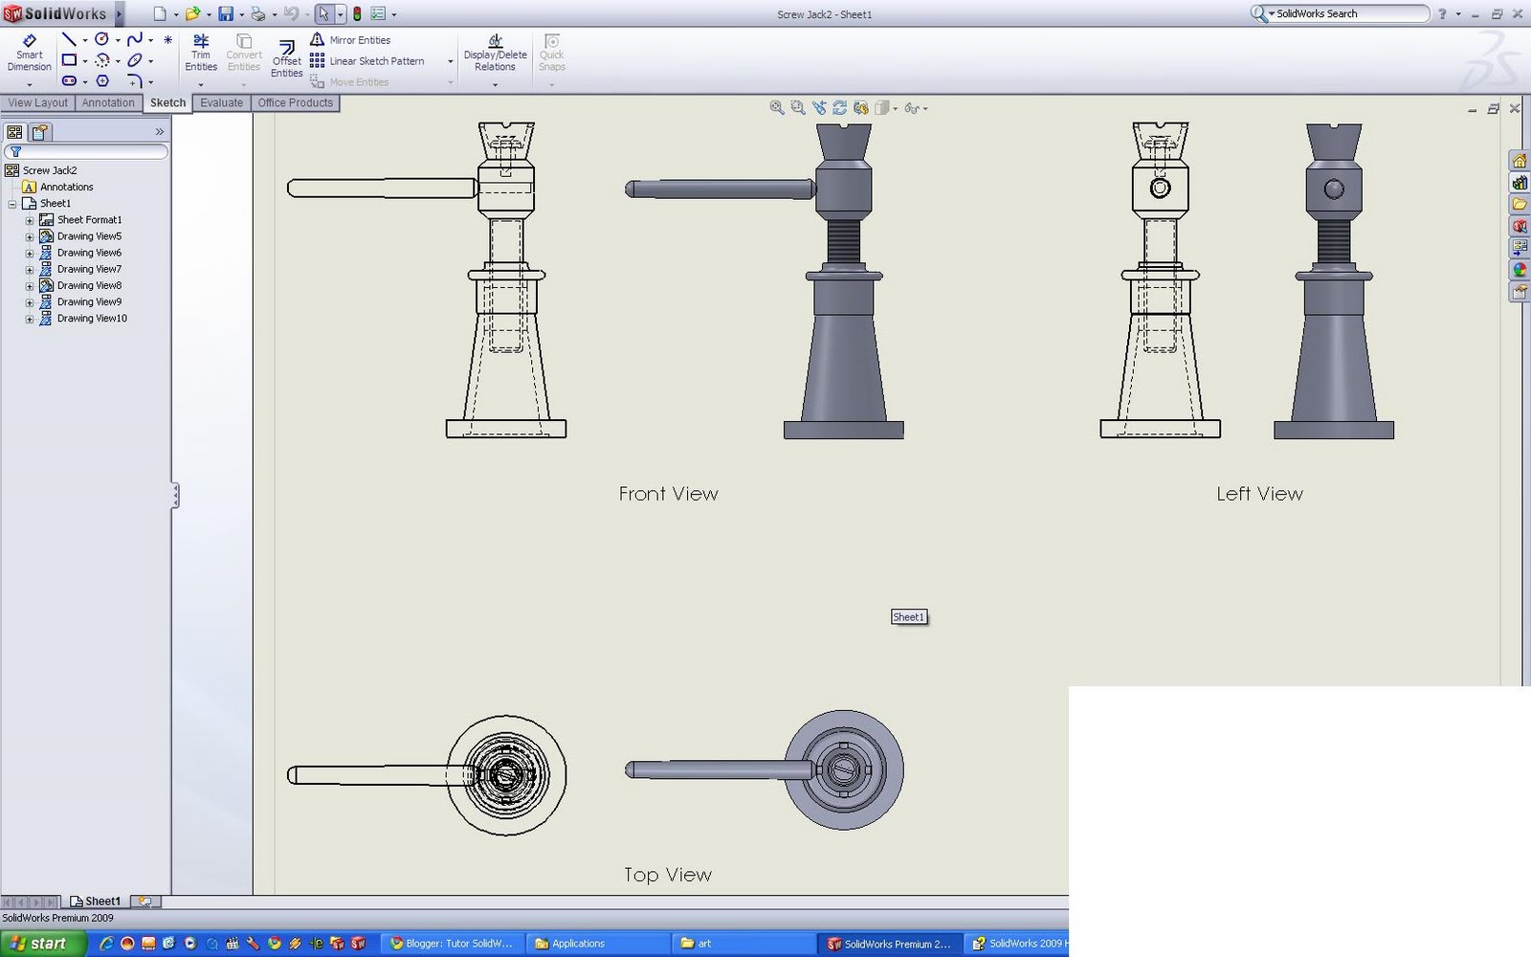The image size is (1531, 957).
Task: Select the Line sketch tool
Action: click(x=68, y=39)
